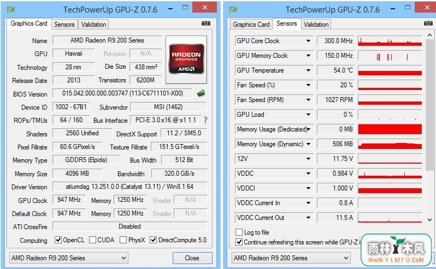The width and height of the screenshot is (436, 269).
Task: Click the Close button
Action: [192, 258]
